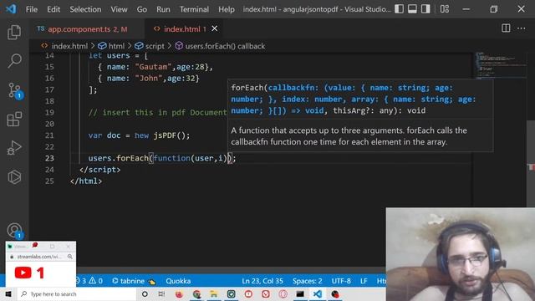Screen dimensions: 535x301
Task: Open Cortana circle in taskbar
Action: point(145,293)
